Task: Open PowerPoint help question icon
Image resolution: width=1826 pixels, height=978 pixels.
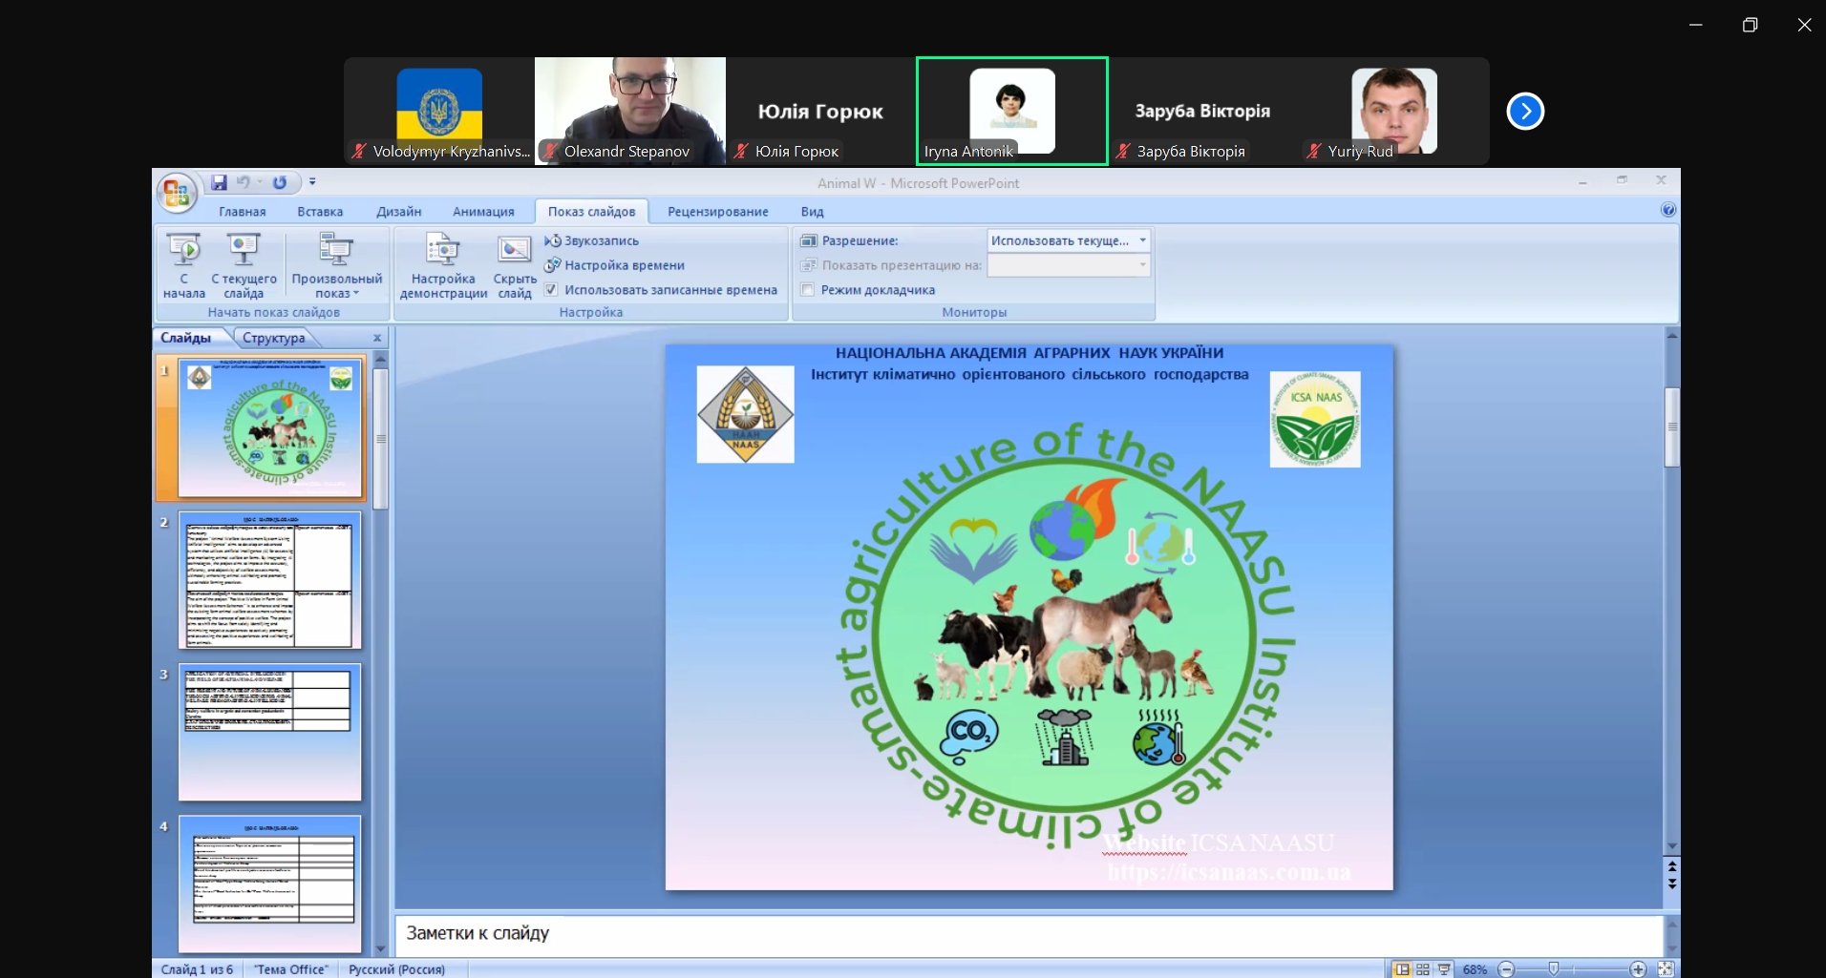Action: tap(1667, 210)
